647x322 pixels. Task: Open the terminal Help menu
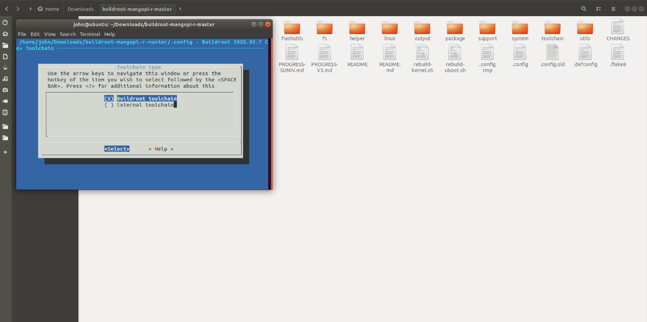[x=110, y=34]
